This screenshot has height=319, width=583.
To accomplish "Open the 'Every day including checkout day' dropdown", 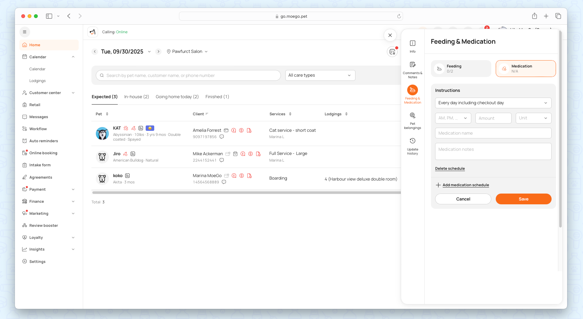I will pos(493,103).
